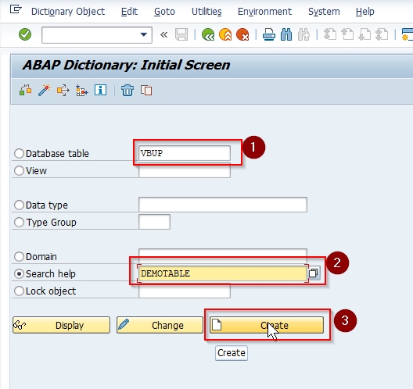This screenshot has height=389, width=413.
Task: Click the Copy object icon
Action: [146, 91]
